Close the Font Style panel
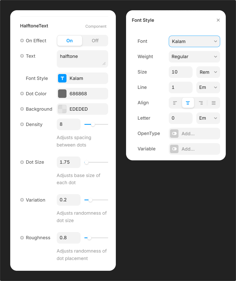 tap(218, 20)
